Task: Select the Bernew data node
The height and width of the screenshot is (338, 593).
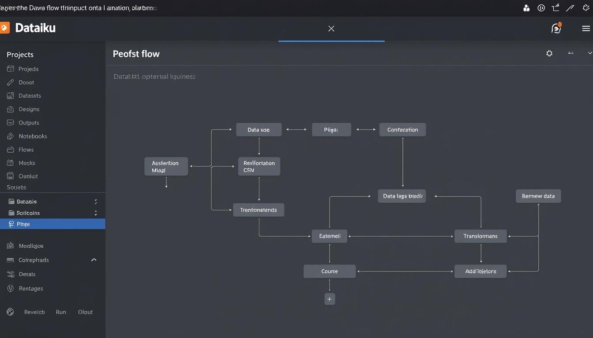Action: [538, 196]
